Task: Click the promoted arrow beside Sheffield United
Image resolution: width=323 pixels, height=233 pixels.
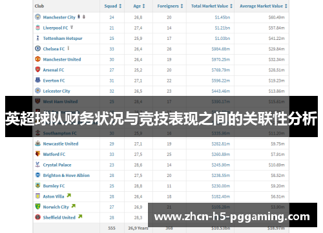Action: (x=80, y=216)
